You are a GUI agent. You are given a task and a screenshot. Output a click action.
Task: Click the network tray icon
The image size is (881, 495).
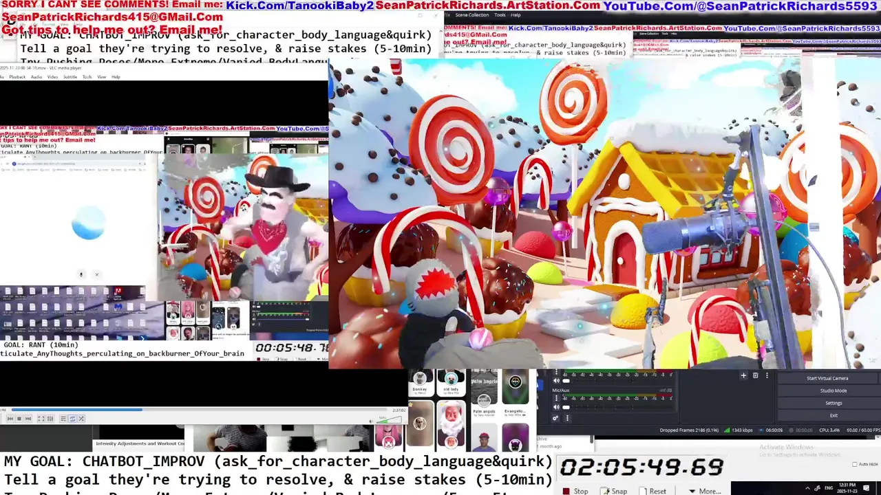(x=817, y=488)
